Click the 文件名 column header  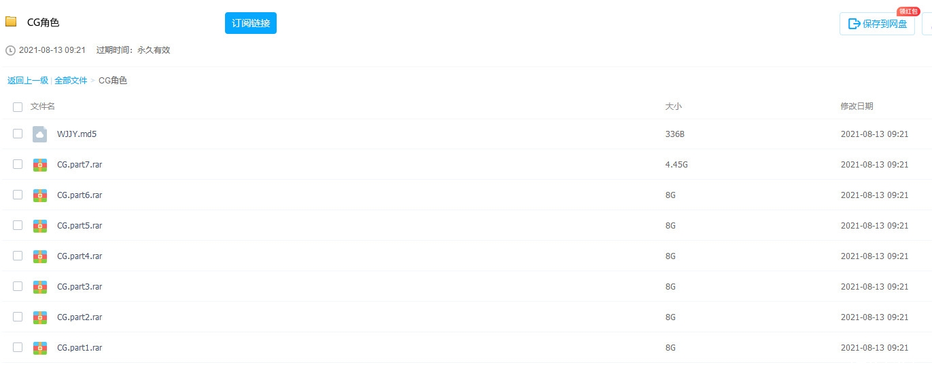43,106
